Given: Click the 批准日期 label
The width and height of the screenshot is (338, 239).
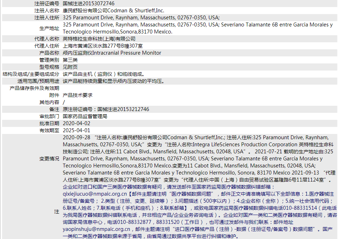Looking at the screenshot, I should click(49, 123).
